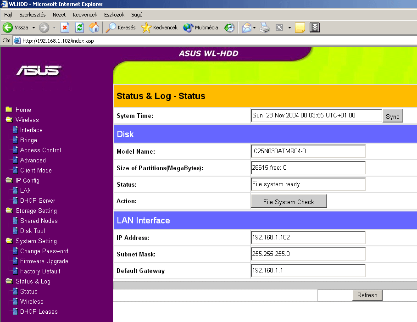Open the Disk Tool page
This screenshot has width=417, height=322.
click(29, 231)
